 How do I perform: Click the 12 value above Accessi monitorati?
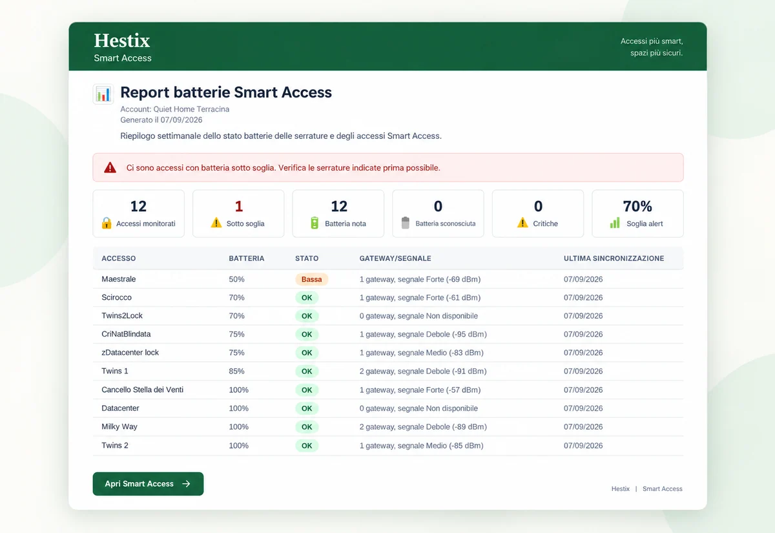click(138, 206)
